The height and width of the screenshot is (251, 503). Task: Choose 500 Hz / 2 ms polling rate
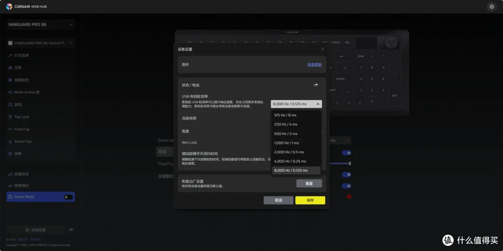(296, 134)
